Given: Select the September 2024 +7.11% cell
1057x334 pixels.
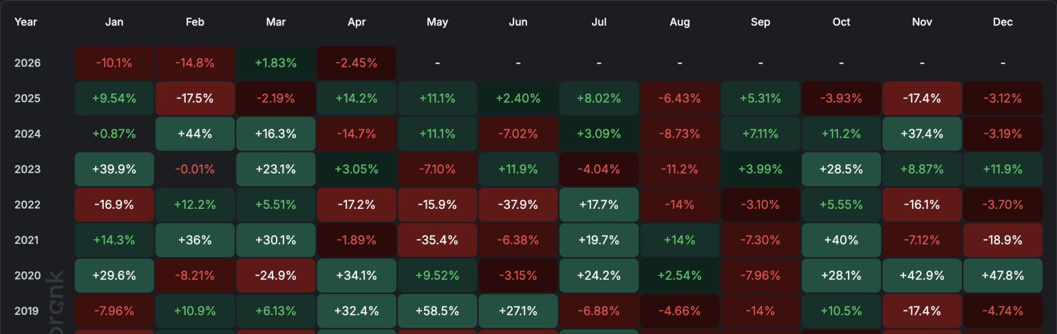Looking at the screenshot, I should [760, 134].
